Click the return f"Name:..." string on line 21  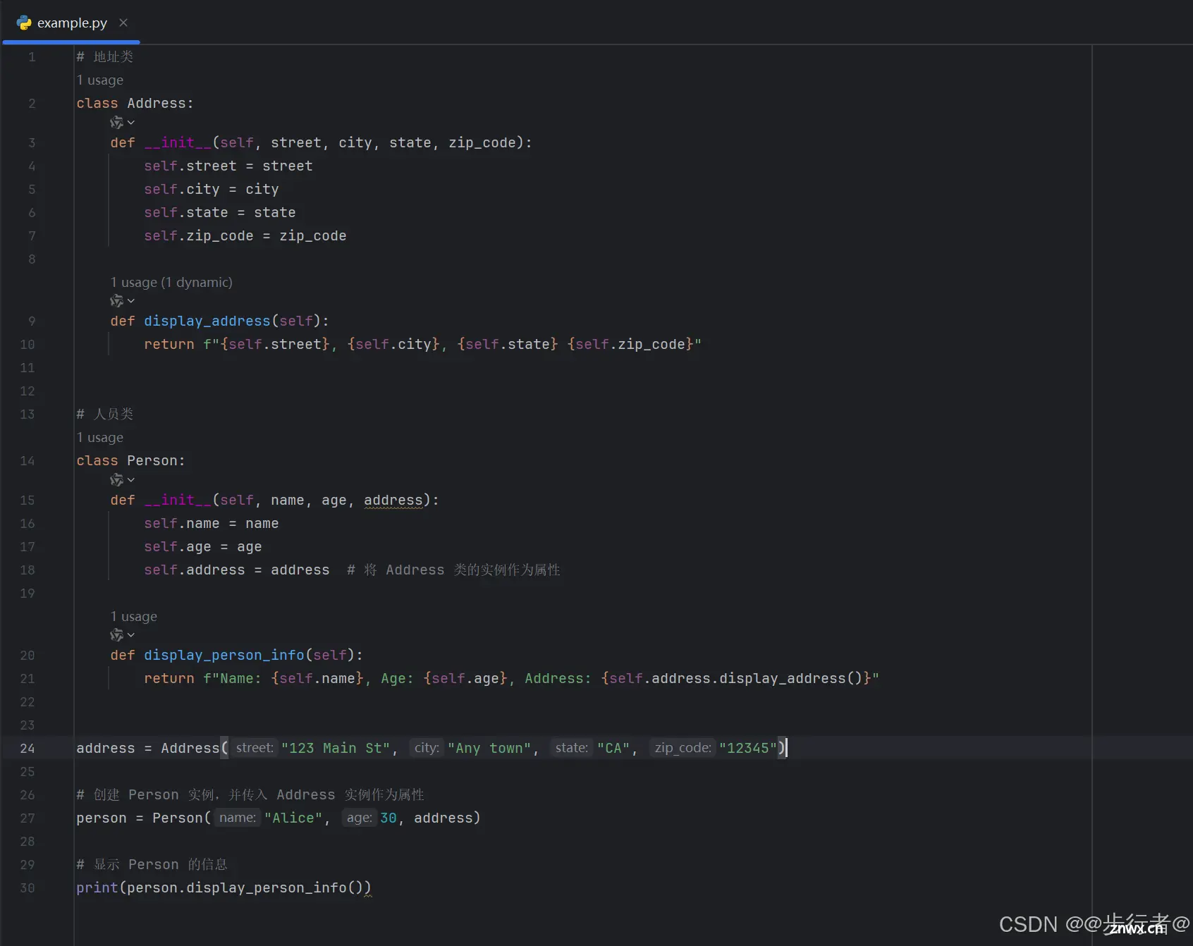[512, 679]
